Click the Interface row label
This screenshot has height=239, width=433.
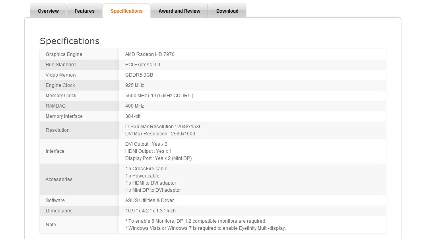click(55, 151)
